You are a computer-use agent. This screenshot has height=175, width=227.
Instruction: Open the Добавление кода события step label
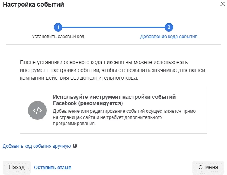(x=169, y=37)
